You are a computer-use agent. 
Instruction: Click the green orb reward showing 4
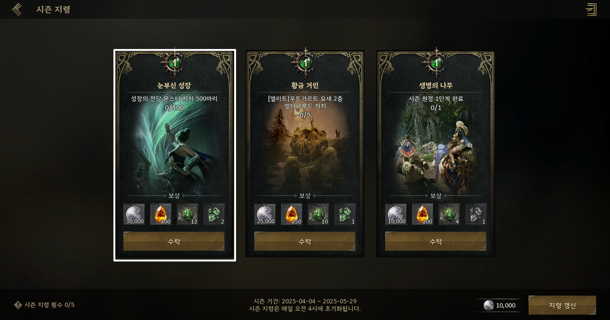449,214
